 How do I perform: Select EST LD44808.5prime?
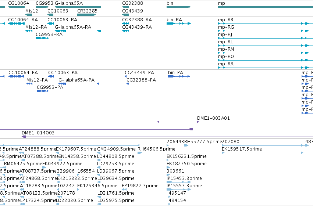coord(115,156)
